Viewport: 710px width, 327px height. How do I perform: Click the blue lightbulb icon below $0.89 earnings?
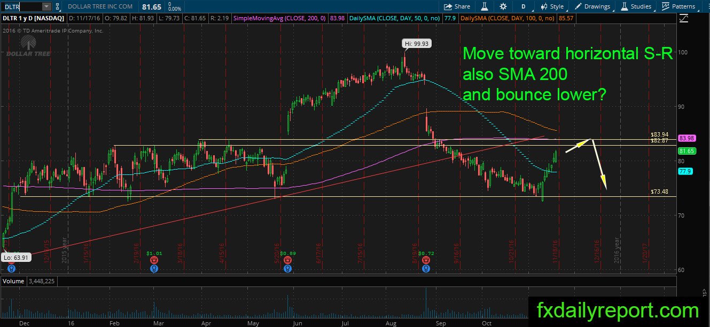point(287,268)
